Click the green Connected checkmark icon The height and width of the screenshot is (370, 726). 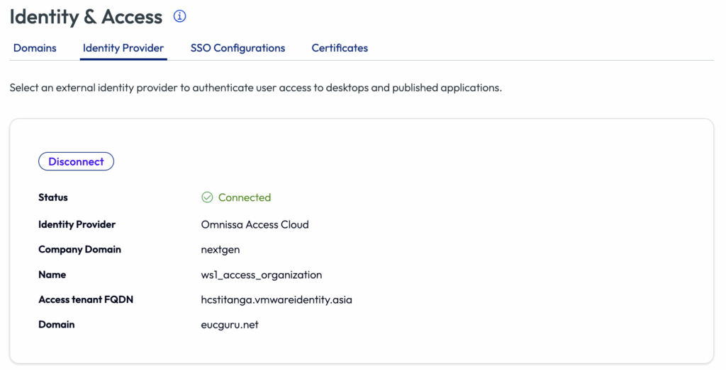tap(207, 197)
